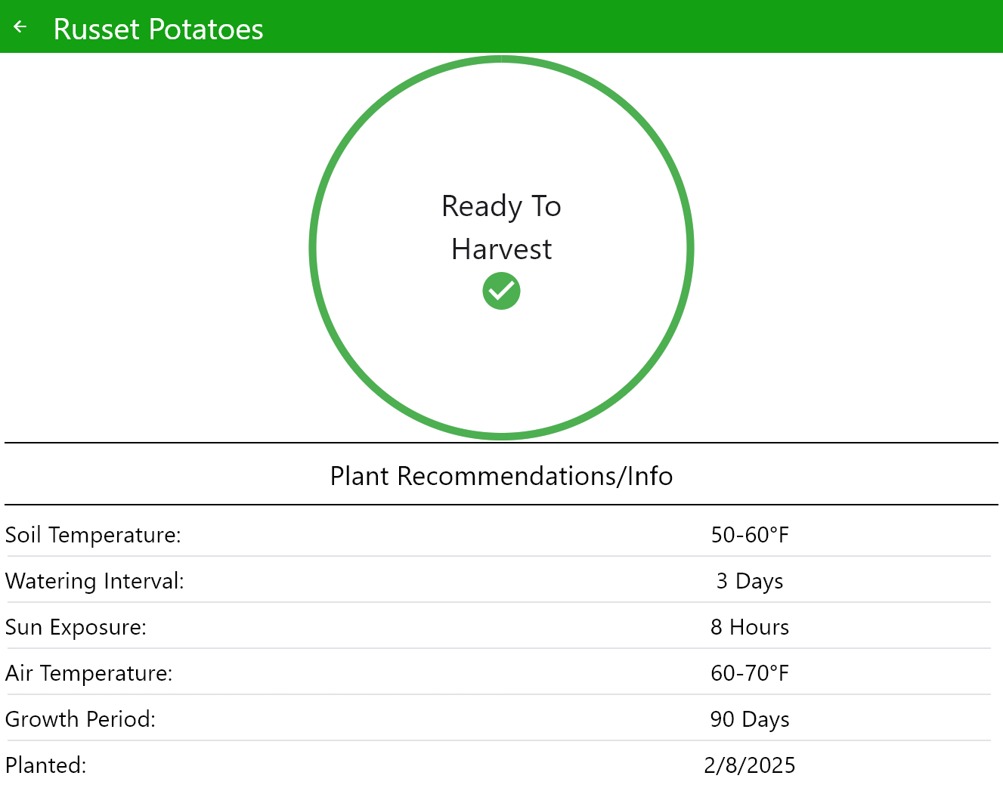Select the 8 Hours sun exposure value

click(749, 627)
